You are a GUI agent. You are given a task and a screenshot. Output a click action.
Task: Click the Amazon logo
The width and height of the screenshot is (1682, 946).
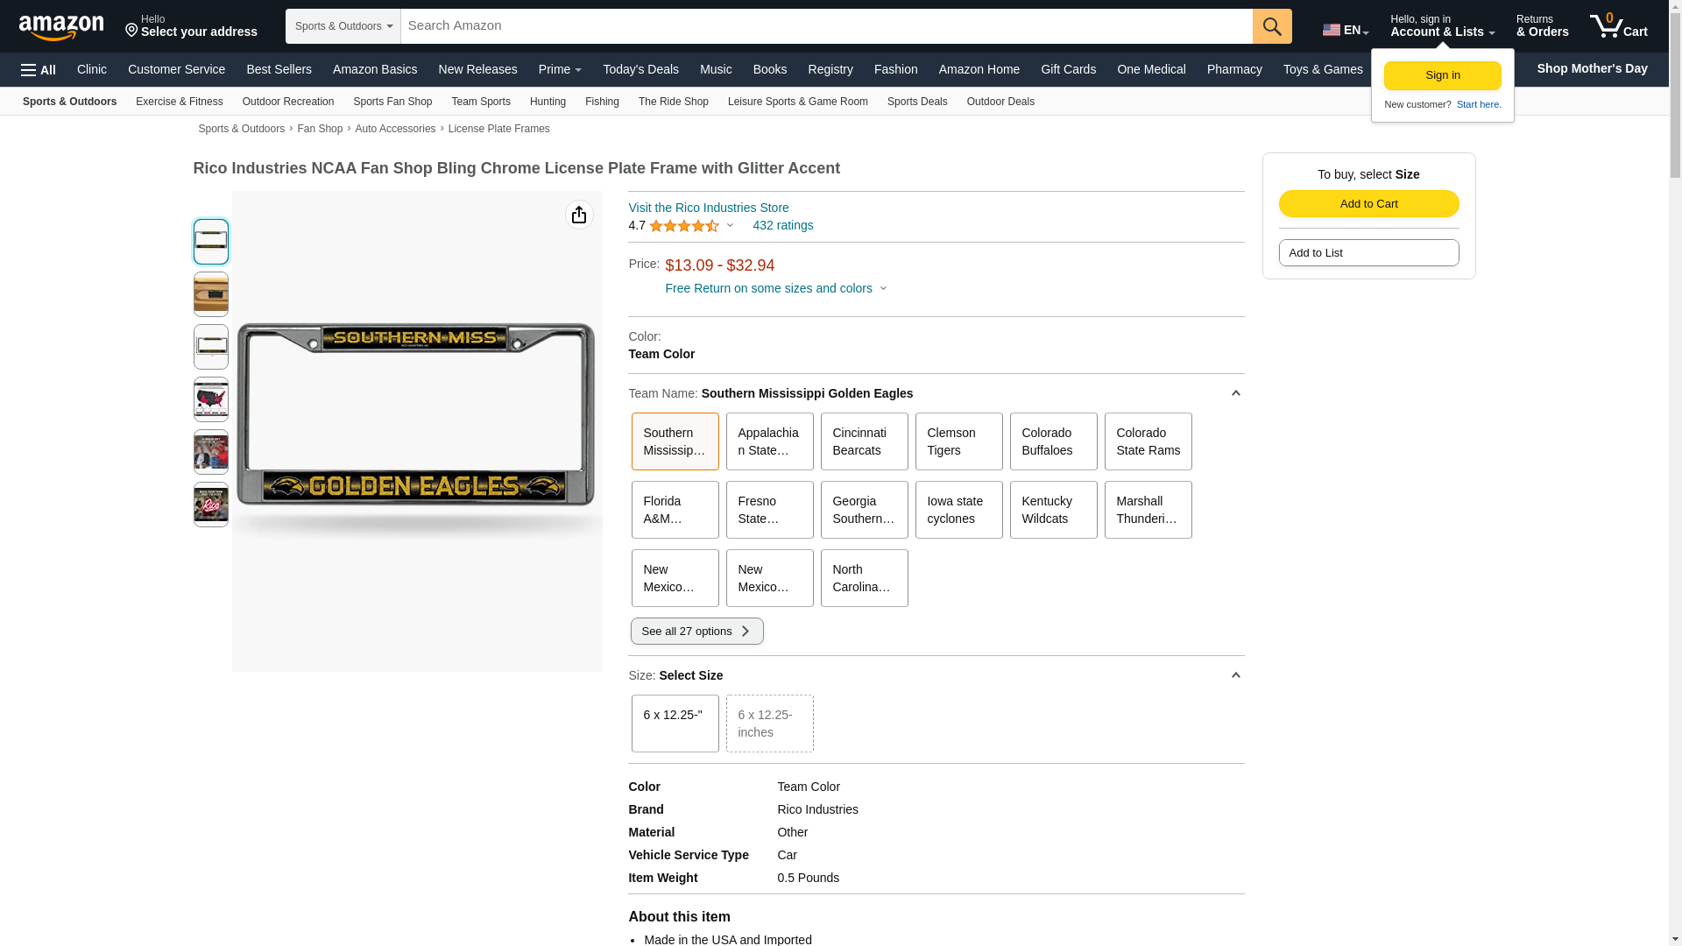coord(61,27)
